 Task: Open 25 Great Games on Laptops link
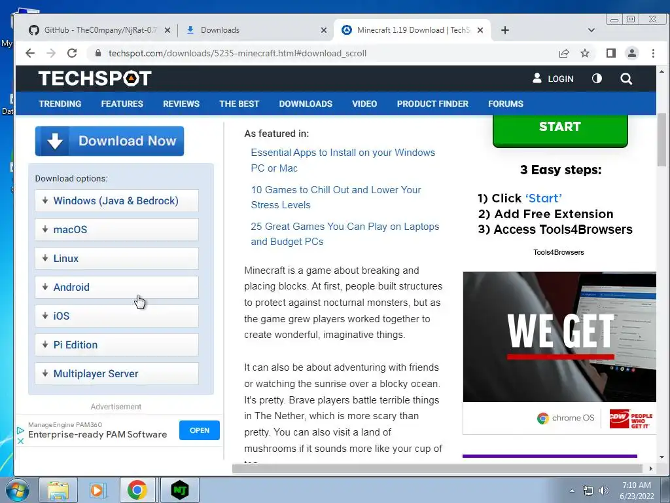(x=345, y=234)
